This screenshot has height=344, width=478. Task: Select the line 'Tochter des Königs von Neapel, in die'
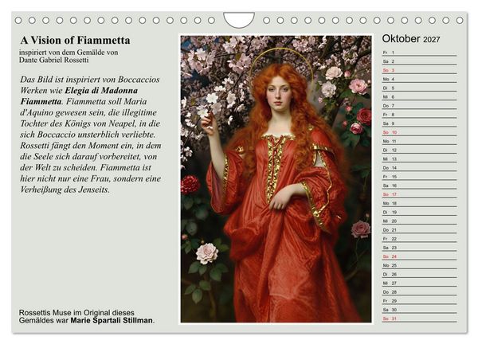click(90, 123)
